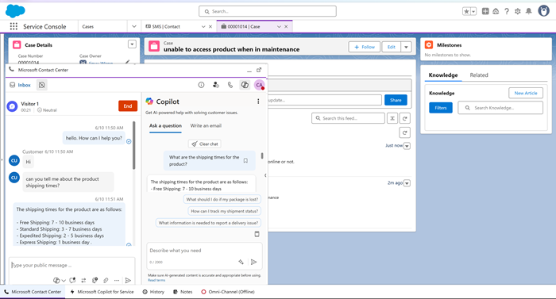Viewport: 556px width, 299px height.
Task: Open Inbox in Microsoft Contact Center
Action: [20, 85]
